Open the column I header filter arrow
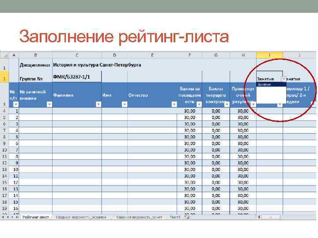Image resolution: width=318 pixels, height=238 pixels. (x=280, y=104)
